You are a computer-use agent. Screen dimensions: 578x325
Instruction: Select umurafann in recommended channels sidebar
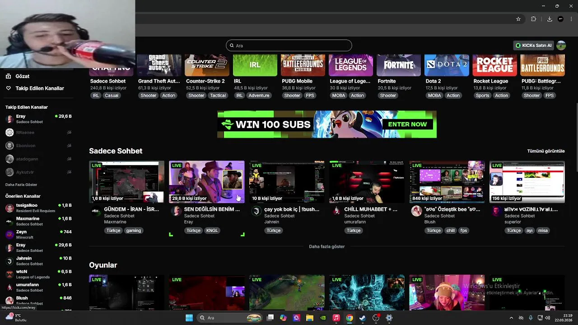[x=38, y=287]
